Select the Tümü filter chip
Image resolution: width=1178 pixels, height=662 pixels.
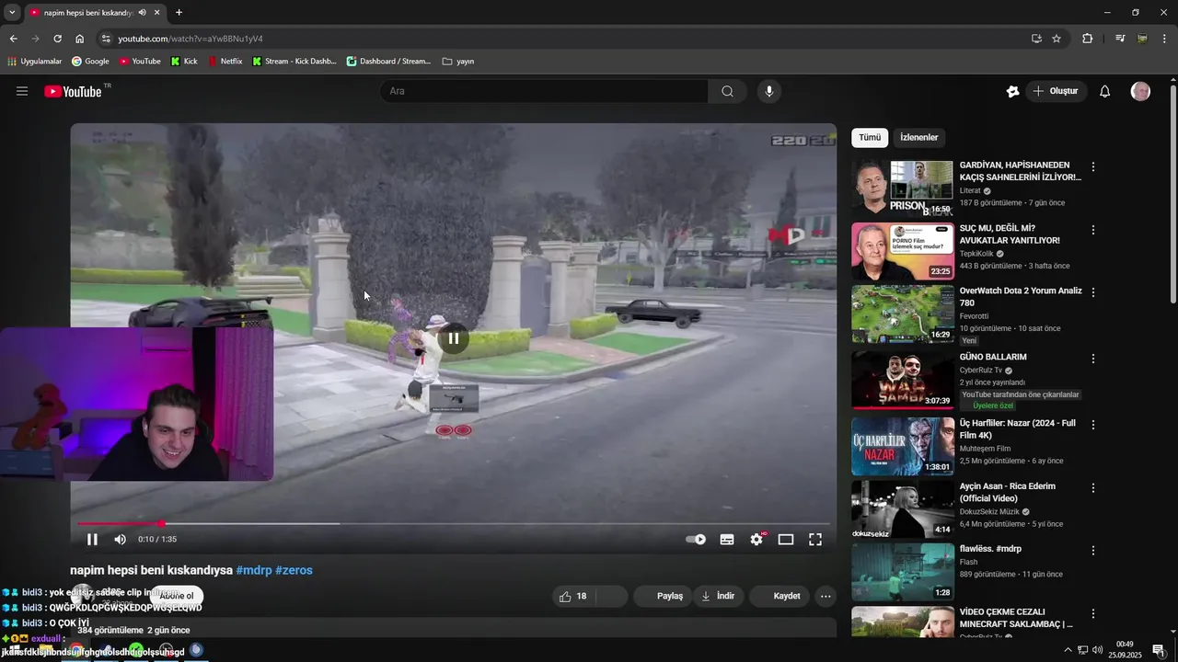click(870, 138)
